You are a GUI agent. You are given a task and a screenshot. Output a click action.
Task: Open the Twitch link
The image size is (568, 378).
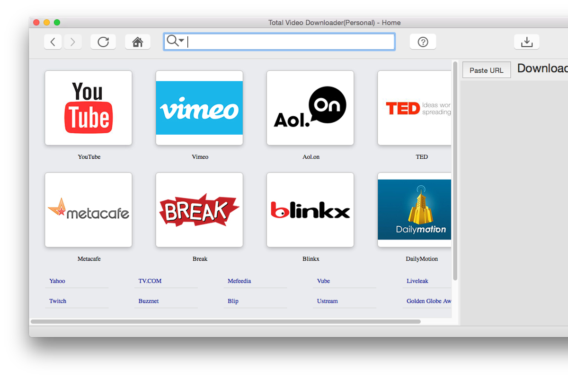tap(58, 301)
